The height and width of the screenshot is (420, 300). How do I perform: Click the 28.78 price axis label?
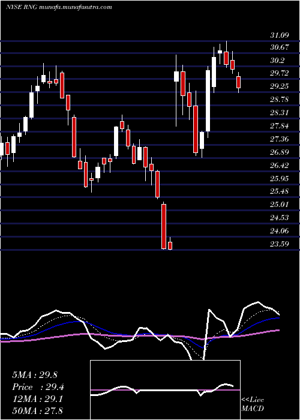pyautogui.click(x=280, y=100)
